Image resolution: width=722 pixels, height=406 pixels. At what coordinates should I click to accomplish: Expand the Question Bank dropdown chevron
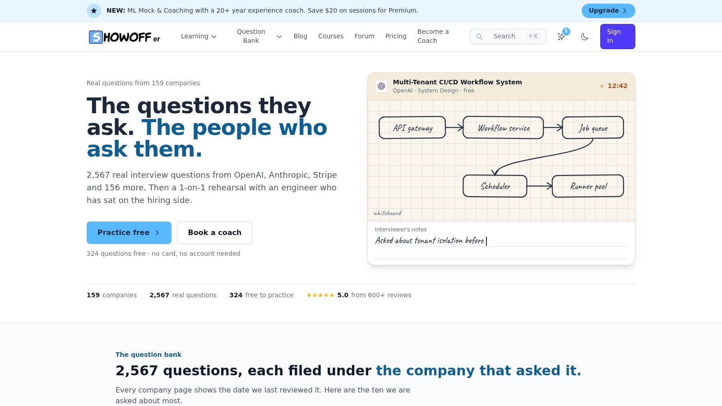coord(279,37)
